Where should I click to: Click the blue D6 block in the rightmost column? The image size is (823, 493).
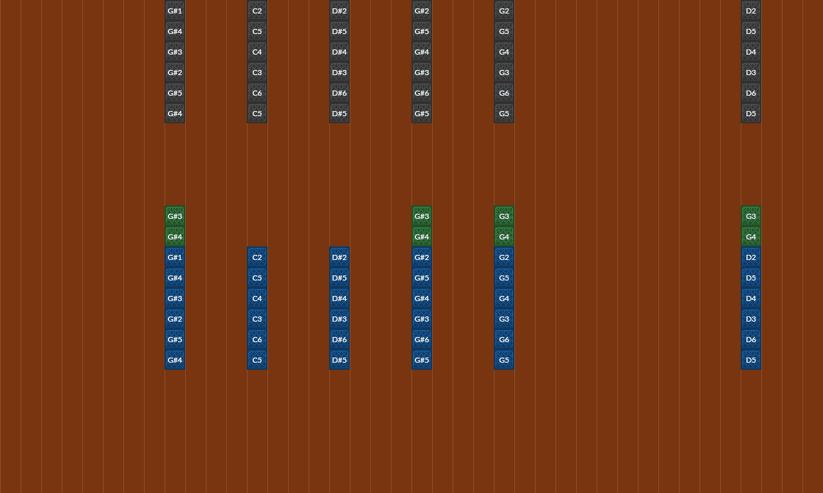750,340
